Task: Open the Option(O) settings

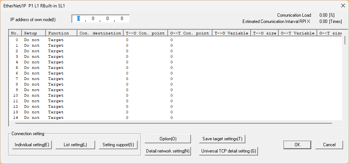Action: pyautogui.click(x=168, y=139)
